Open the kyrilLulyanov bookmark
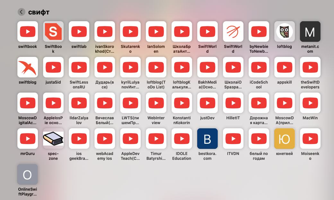 point(130,67)
